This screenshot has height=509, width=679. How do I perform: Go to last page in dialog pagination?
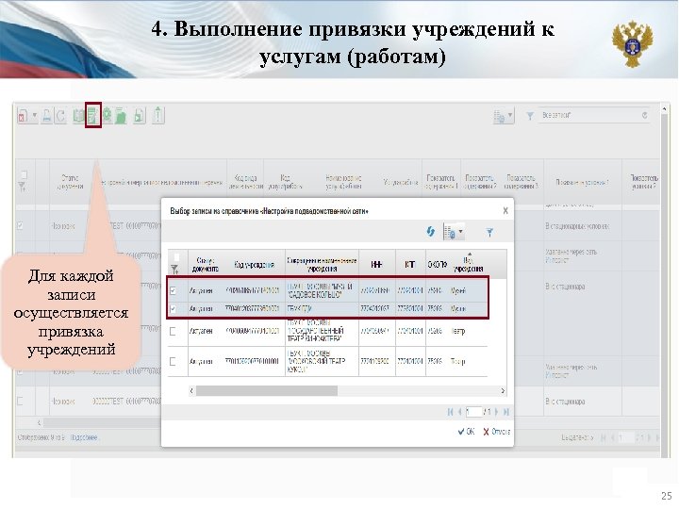click(505, 412)
